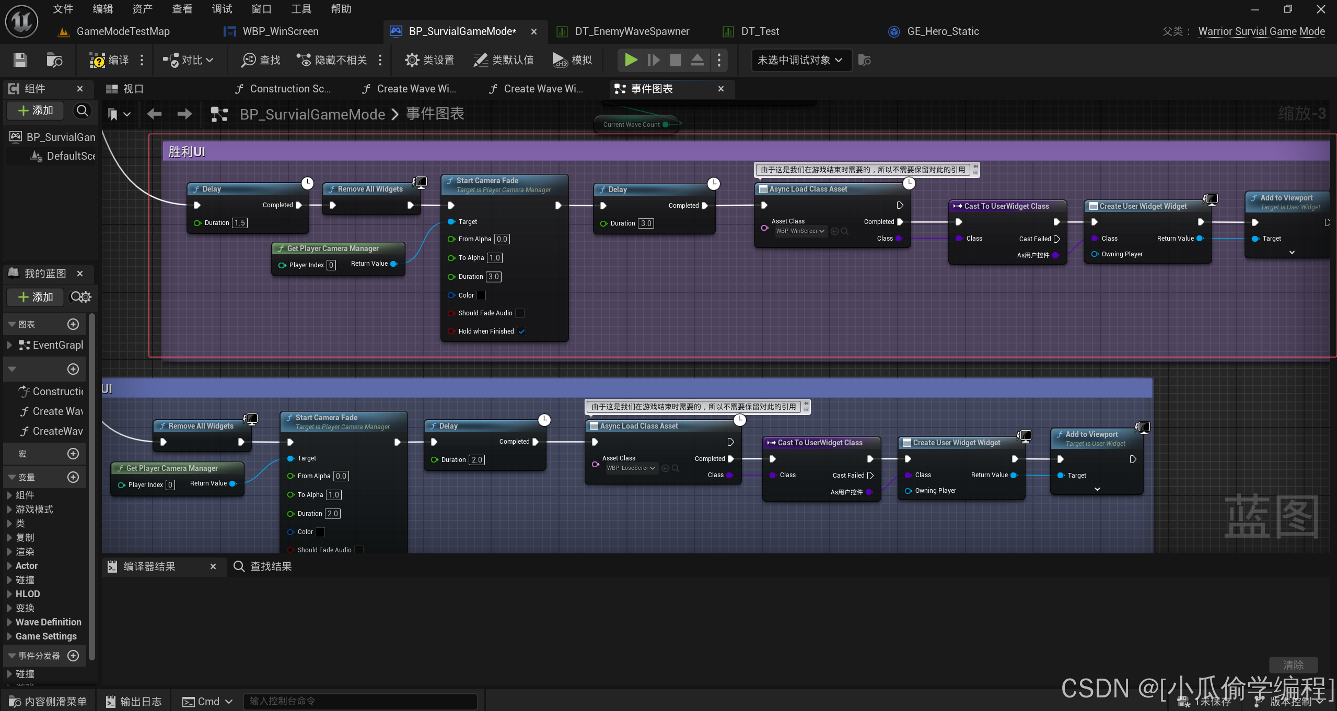Click the Save floppy disk icon
This screenshot has height=711, width=1337.
point(20,60)
